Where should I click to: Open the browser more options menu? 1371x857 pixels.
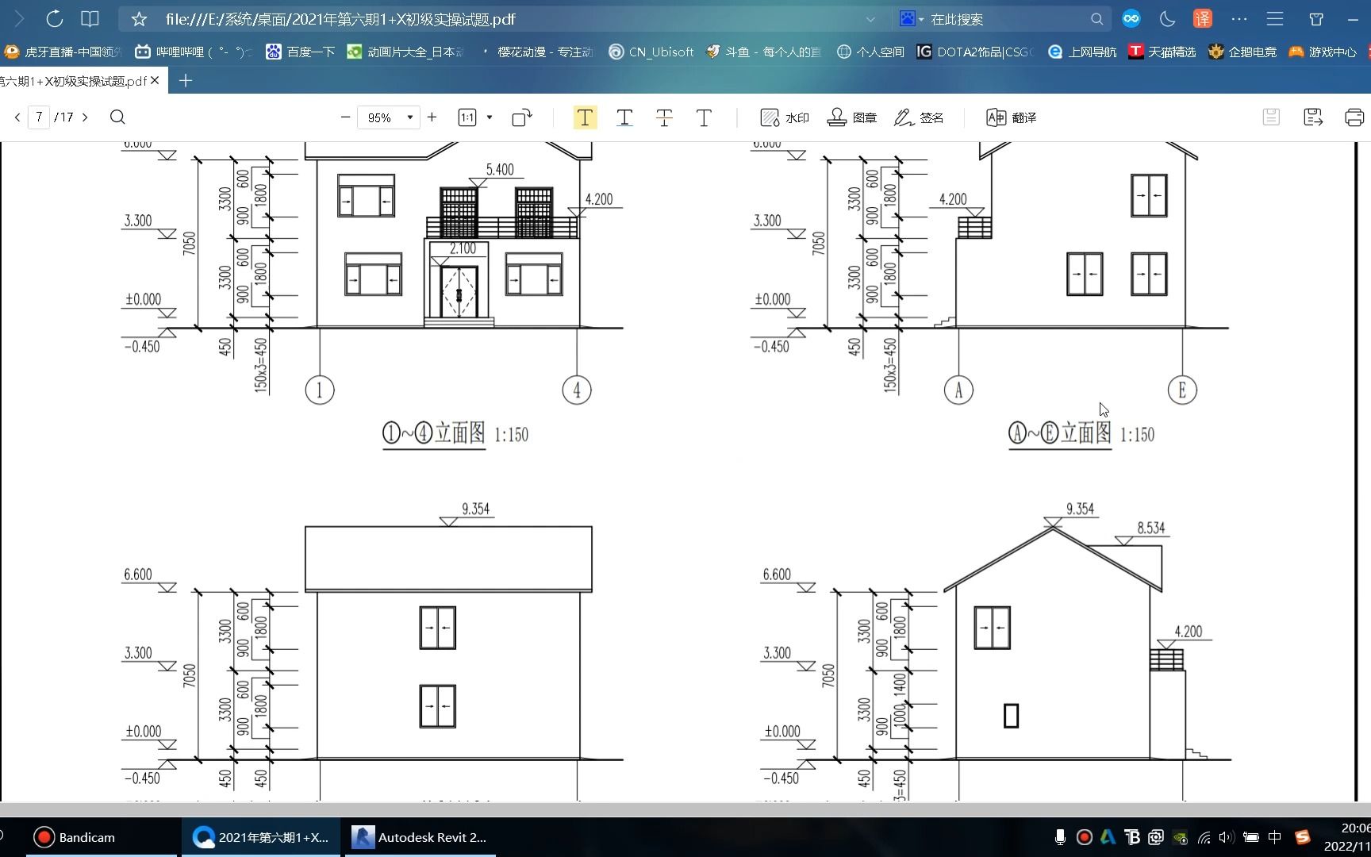[x=1239, y=19]
